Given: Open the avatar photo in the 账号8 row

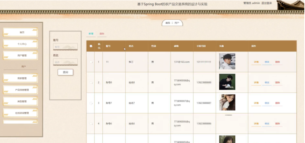Looking at the screenshot, I should tap(227, 82).
